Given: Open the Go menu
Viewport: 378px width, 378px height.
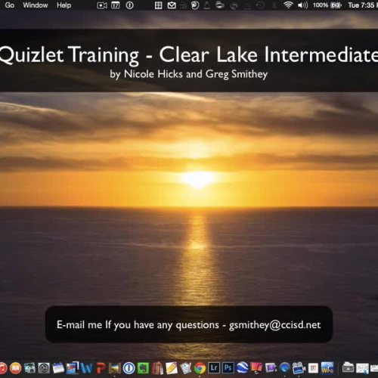Looking at the screenshot, I should coord(10,5).
